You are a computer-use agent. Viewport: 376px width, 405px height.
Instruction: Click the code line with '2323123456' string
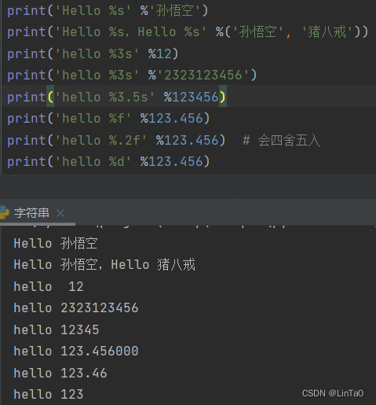click(x=132, y=75)
